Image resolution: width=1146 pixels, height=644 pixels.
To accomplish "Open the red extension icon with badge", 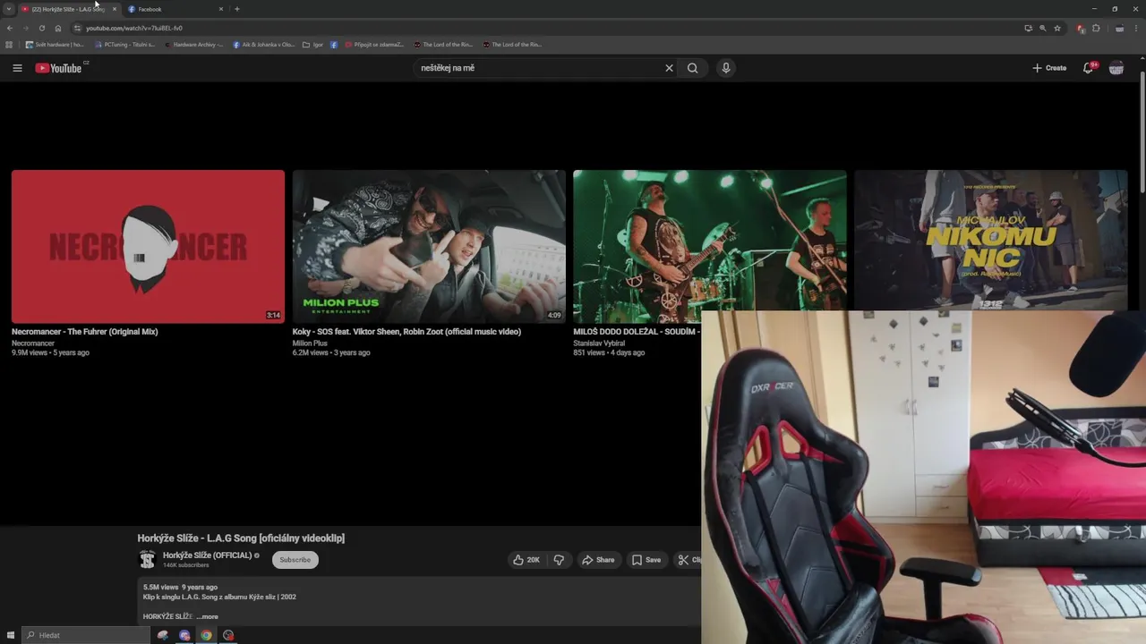I will point(1081,28).
